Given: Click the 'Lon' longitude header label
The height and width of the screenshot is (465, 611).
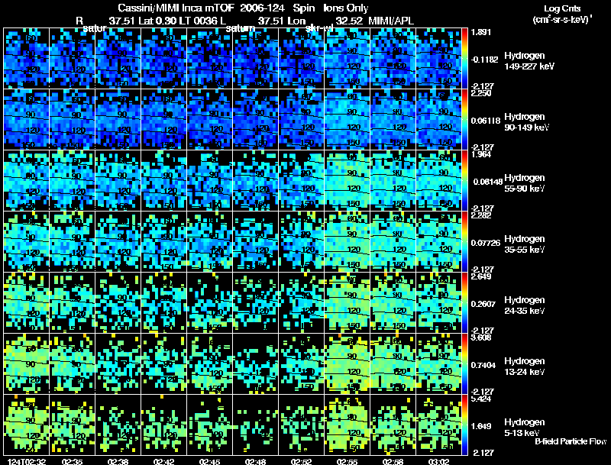Looking at the screenshot, I should (x=296, y=21).
